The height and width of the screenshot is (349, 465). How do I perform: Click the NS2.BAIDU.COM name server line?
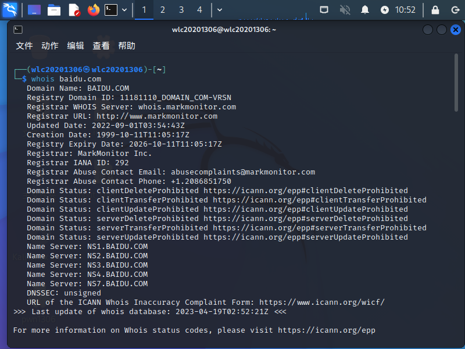pyautogui.click(x=87, y=255)
